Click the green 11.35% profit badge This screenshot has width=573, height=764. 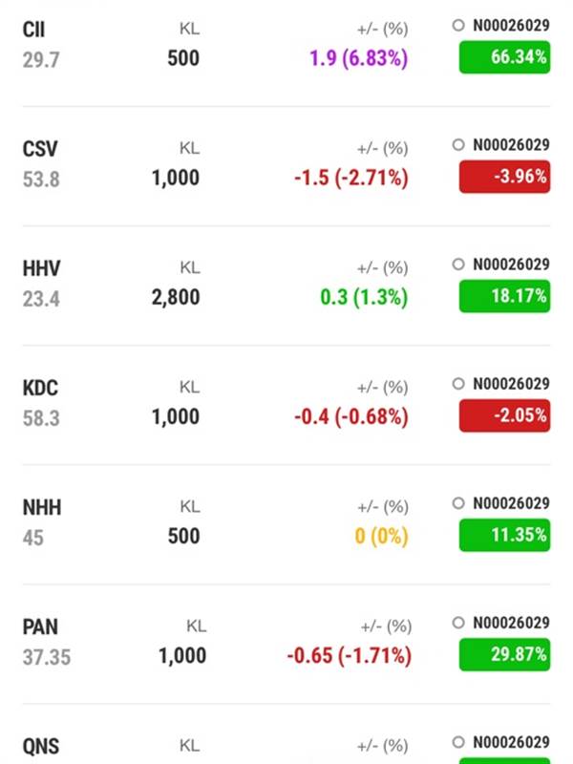pos(504,535)
